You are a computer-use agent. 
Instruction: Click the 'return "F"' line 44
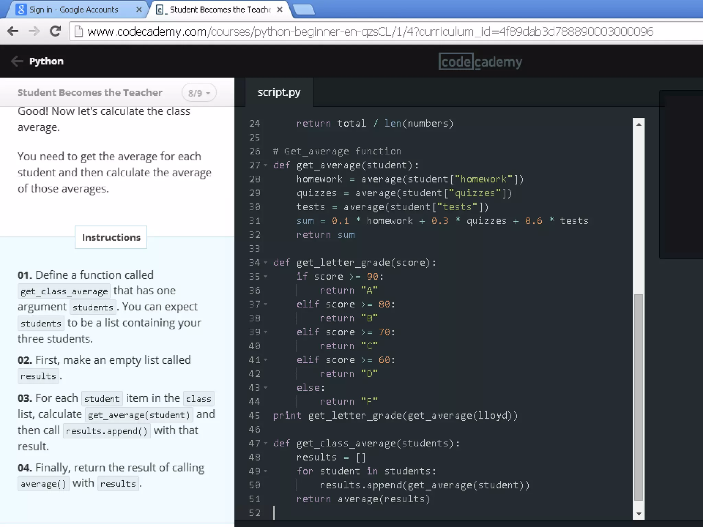click(x=349, y=402)
